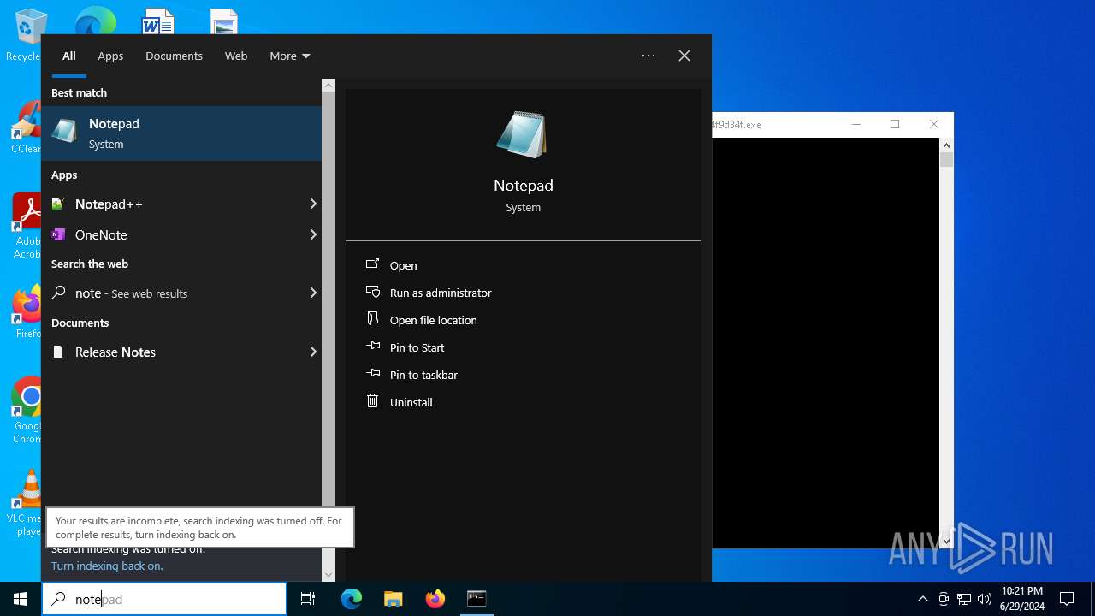Viewport: 1095px width, 616px height.
Task: Click the Uninstall trash icon
Action: (372, 400)
